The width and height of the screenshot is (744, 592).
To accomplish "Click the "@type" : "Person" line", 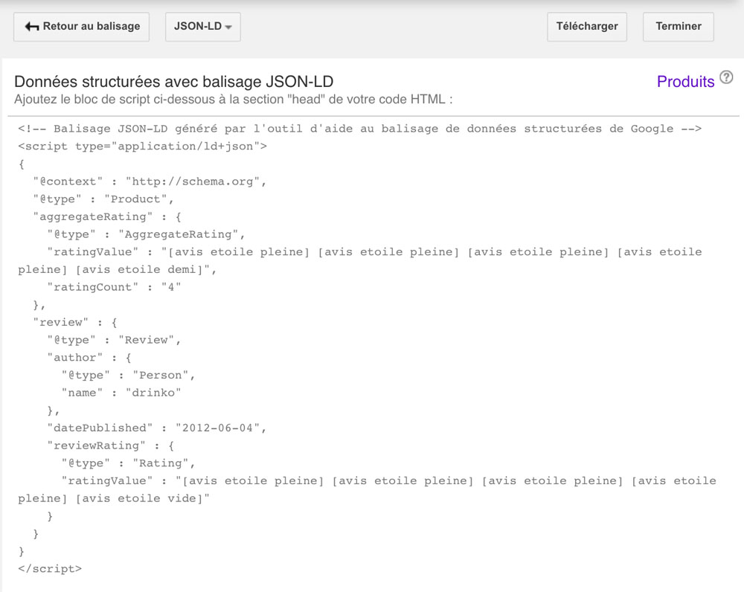I will [128, 376].
